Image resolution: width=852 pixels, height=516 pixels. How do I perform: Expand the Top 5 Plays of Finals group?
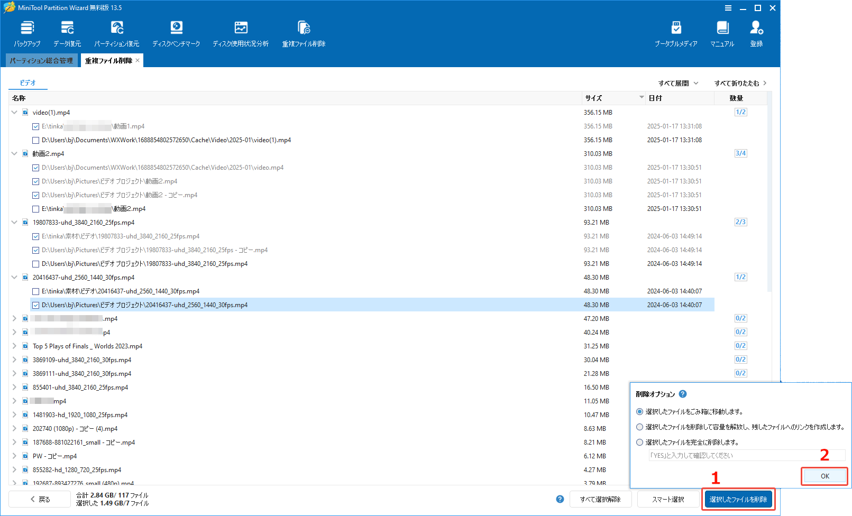(14, 346)
